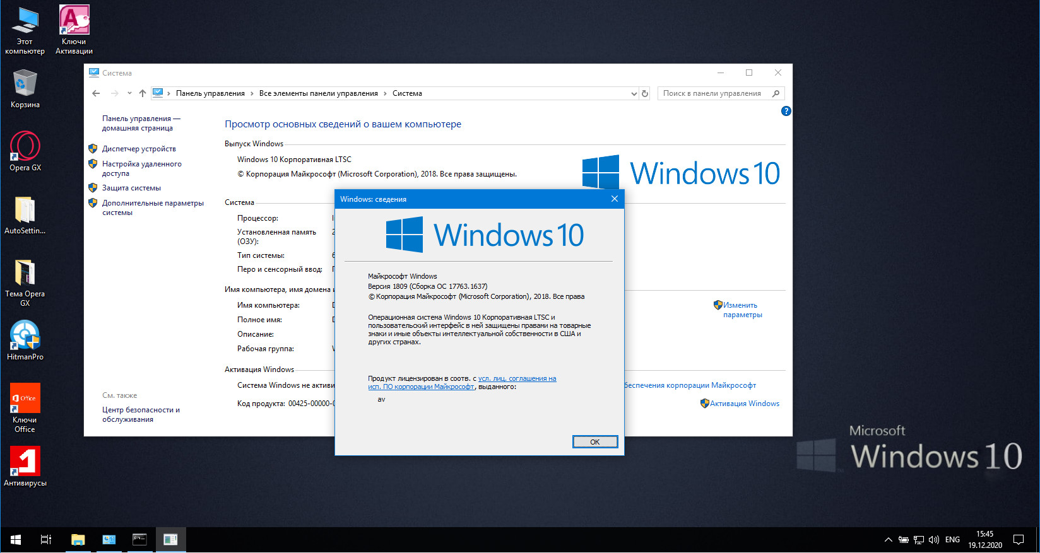
Task: Go forward in the Система window
Action: point(114,93)
